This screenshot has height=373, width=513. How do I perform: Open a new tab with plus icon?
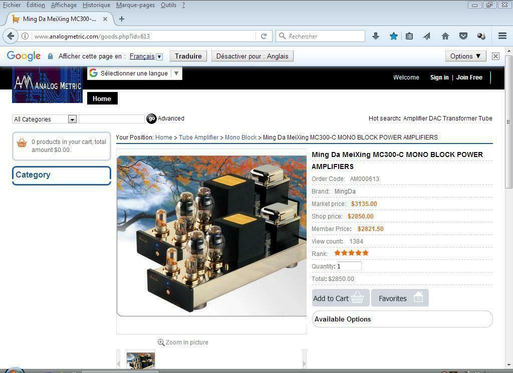coord(122,19)
